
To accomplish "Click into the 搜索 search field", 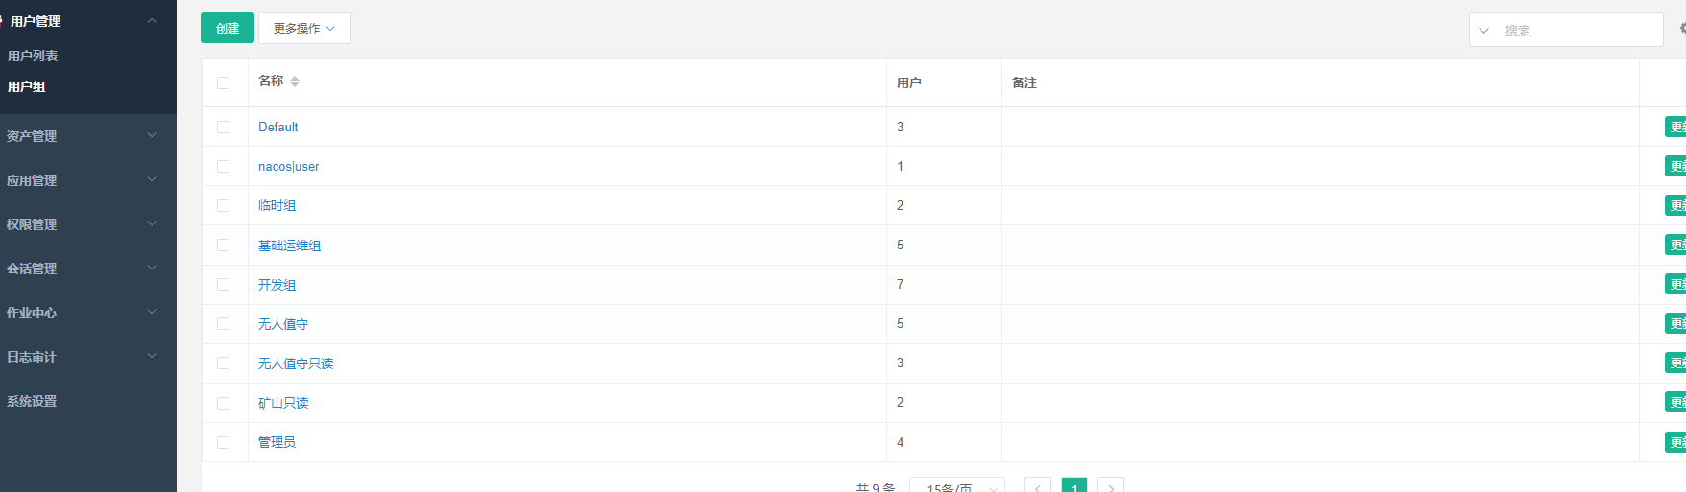I will 1578,31.
